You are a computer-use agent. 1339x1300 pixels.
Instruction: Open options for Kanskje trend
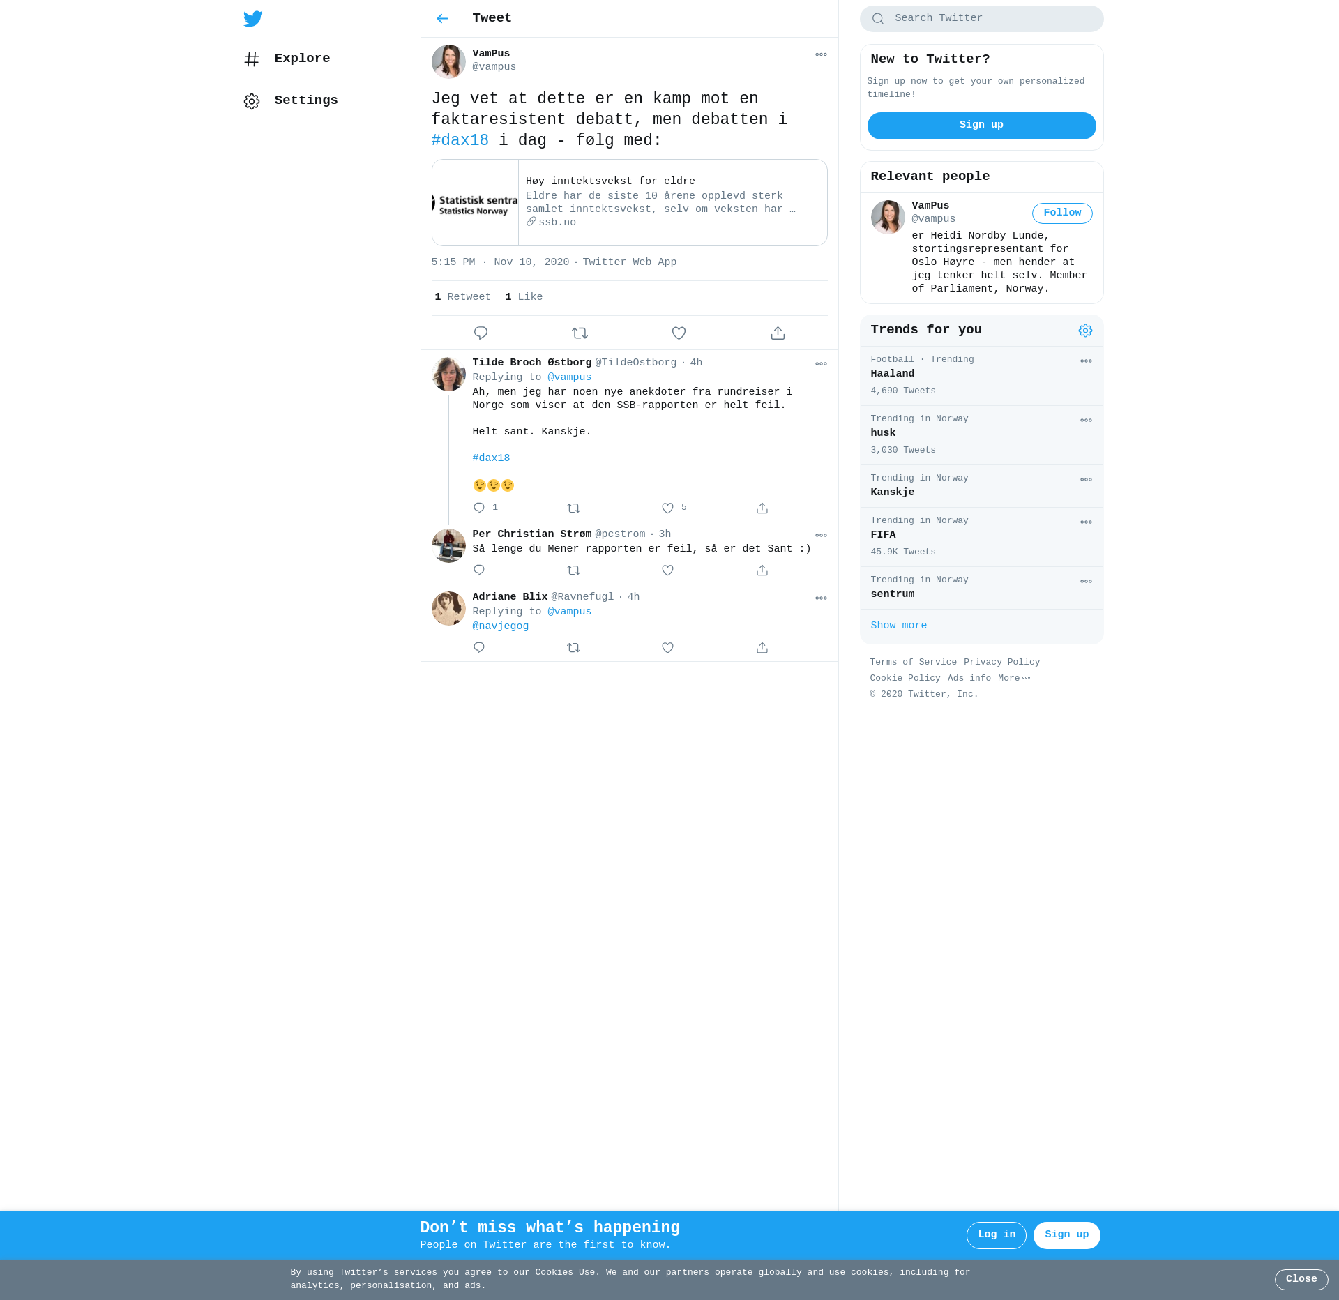pyautogui.click(x=1086, y=480)
